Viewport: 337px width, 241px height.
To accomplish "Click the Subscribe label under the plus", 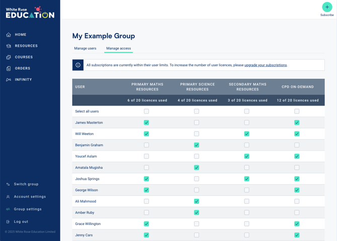I will pos(327,15).
